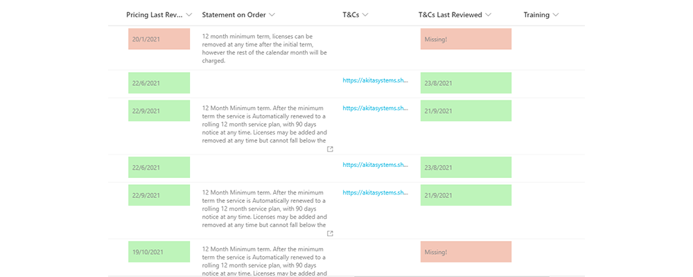
Task: Select the top red Missing! cell
Action: coord(466,39)
